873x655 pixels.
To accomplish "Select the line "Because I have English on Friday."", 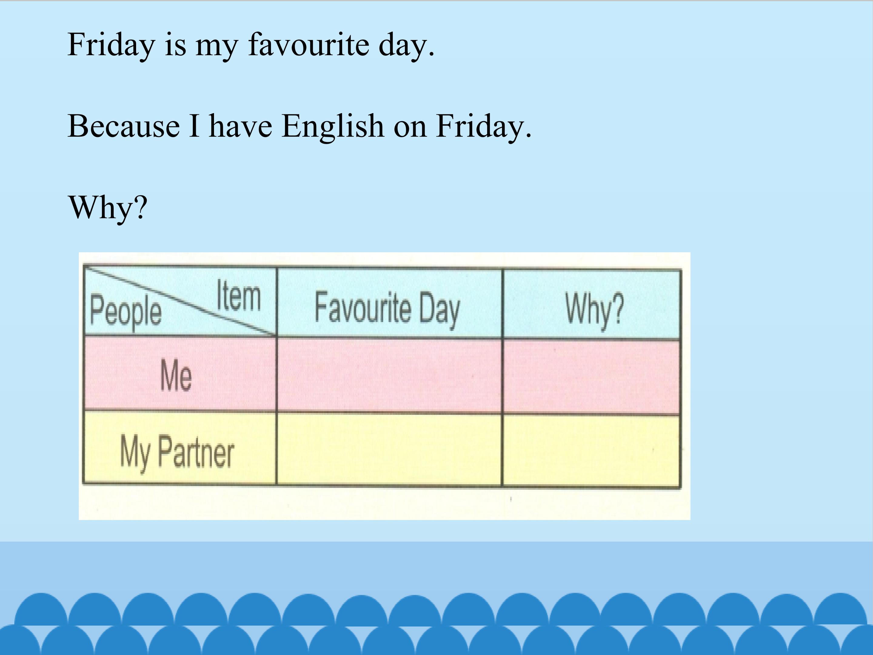I will [x=299, y=126].
